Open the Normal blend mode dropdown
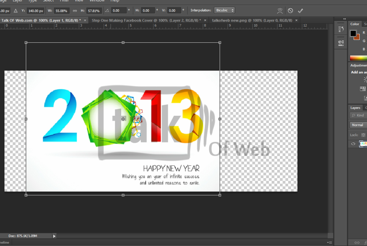367x246 pixels. tap(358, 125)
